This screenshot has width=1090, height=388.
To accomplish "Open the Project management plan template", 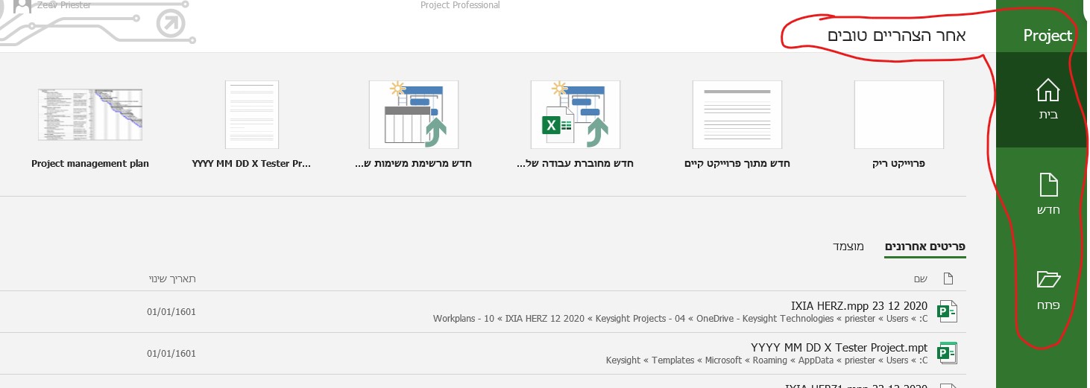I will [90, 115].
